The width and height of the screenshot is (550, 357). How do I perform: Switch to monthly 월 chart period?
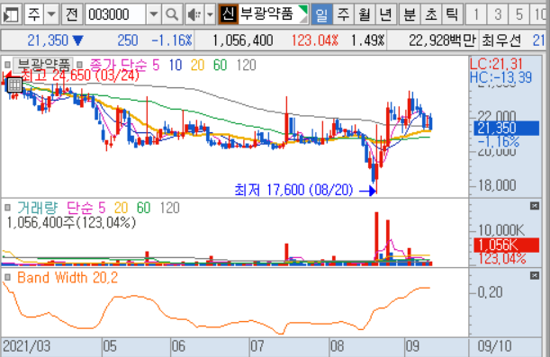[x=365, y=14]
